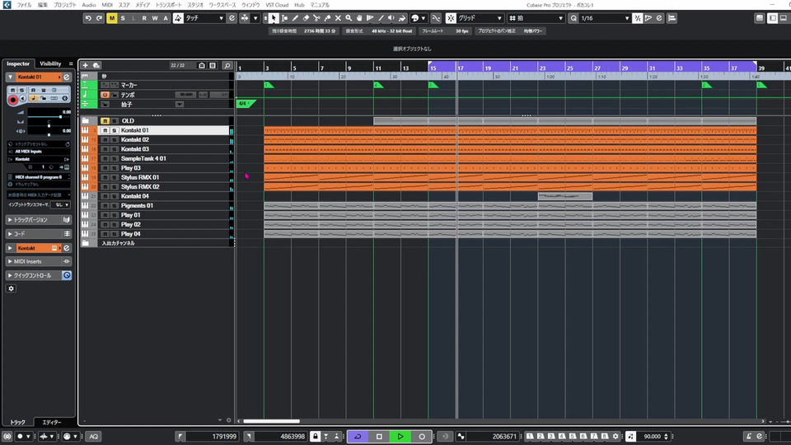The width and height of the screenshot is (791, 445).
Task: Select the Scissors split tool
Action: click(316, 18)
